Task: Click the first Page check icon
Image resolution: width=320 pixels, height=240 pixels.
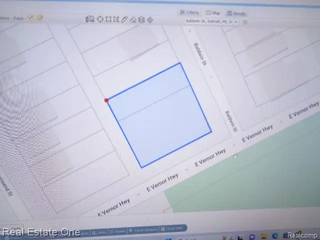Action: pyautogui.click(x=30, y=17)
